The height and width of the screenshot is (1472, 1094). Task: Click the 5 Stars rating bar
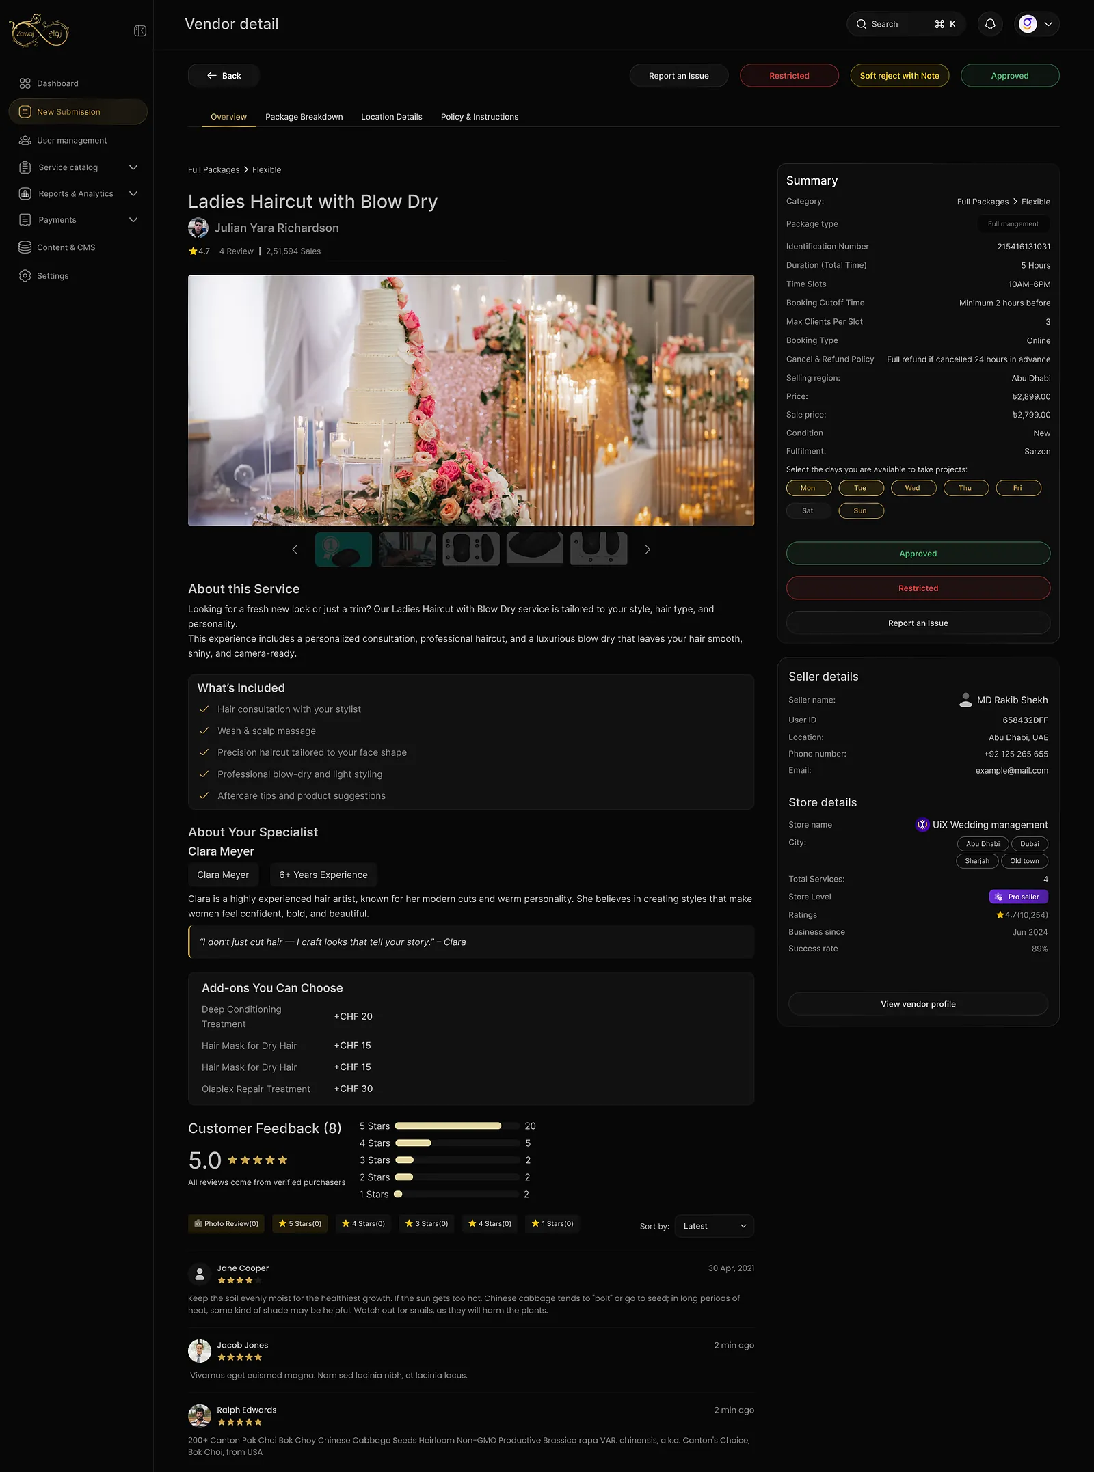coord(457,1126)
